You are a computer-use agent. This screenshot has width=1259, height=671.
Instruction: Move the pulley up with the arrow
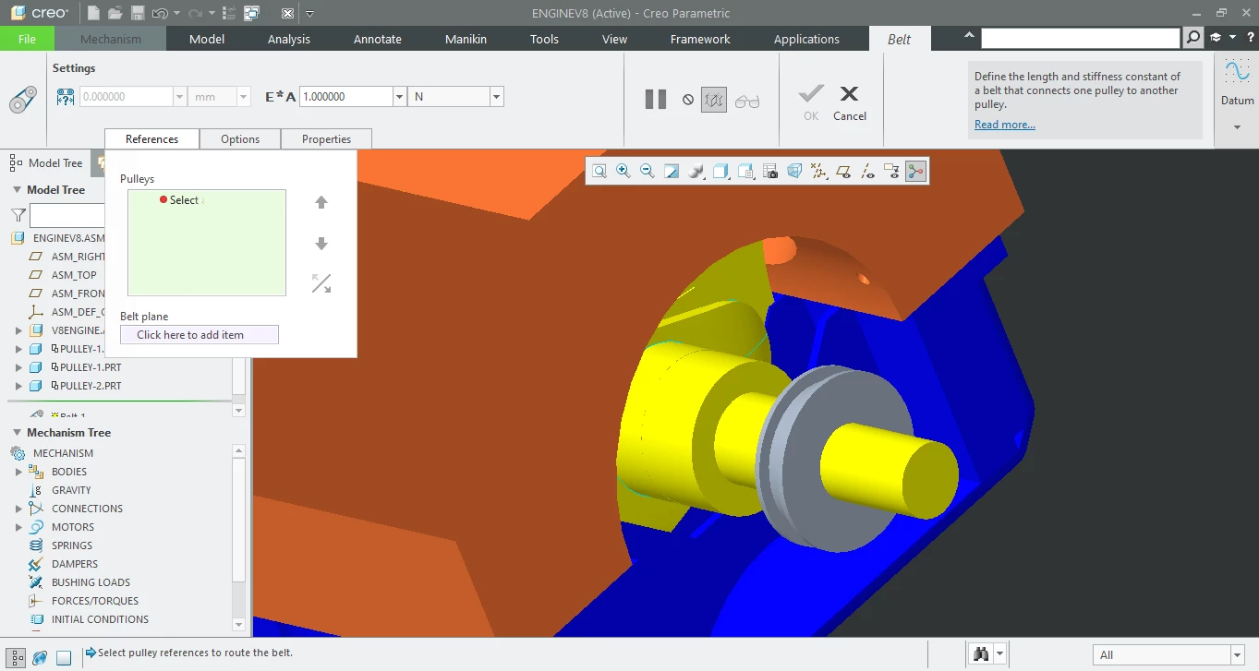321,202
